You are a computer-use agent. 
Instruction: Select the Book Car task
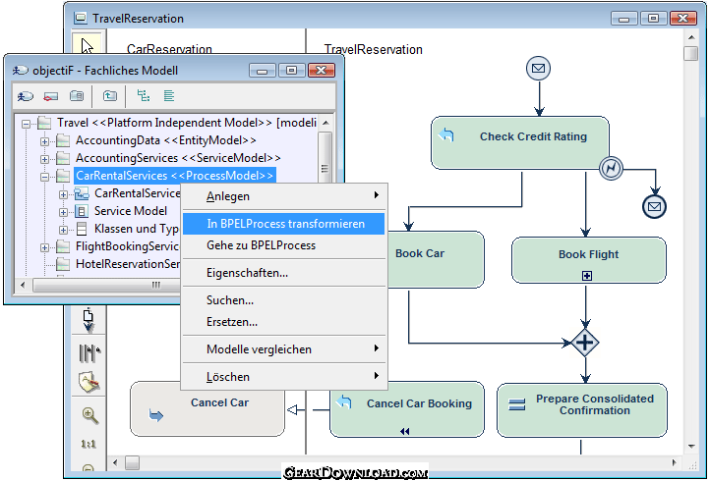436,260
